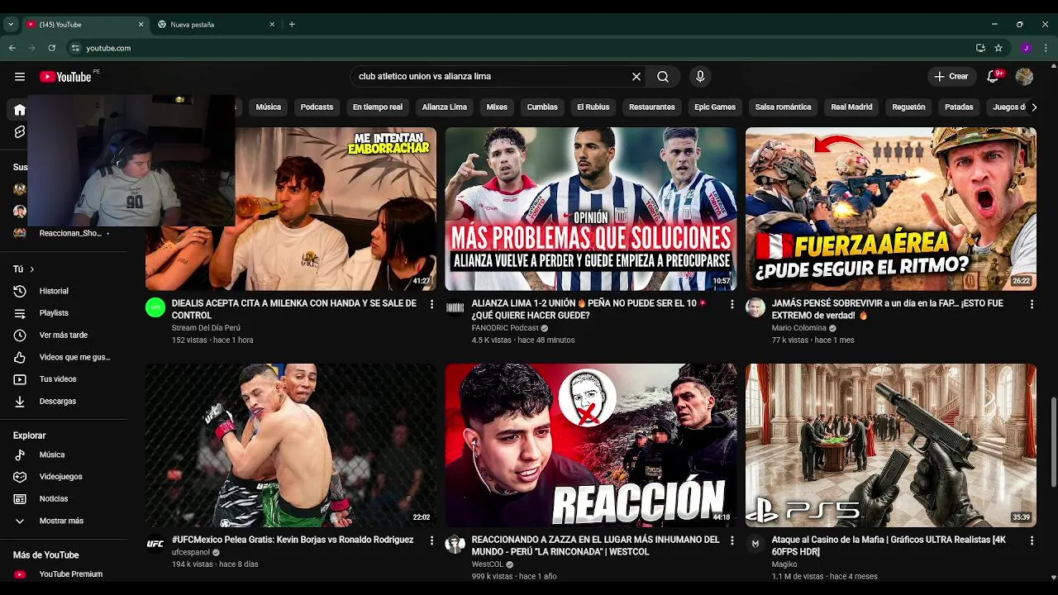
Task: Open the Chrome three-dot menu
Action: (1046, 48)
